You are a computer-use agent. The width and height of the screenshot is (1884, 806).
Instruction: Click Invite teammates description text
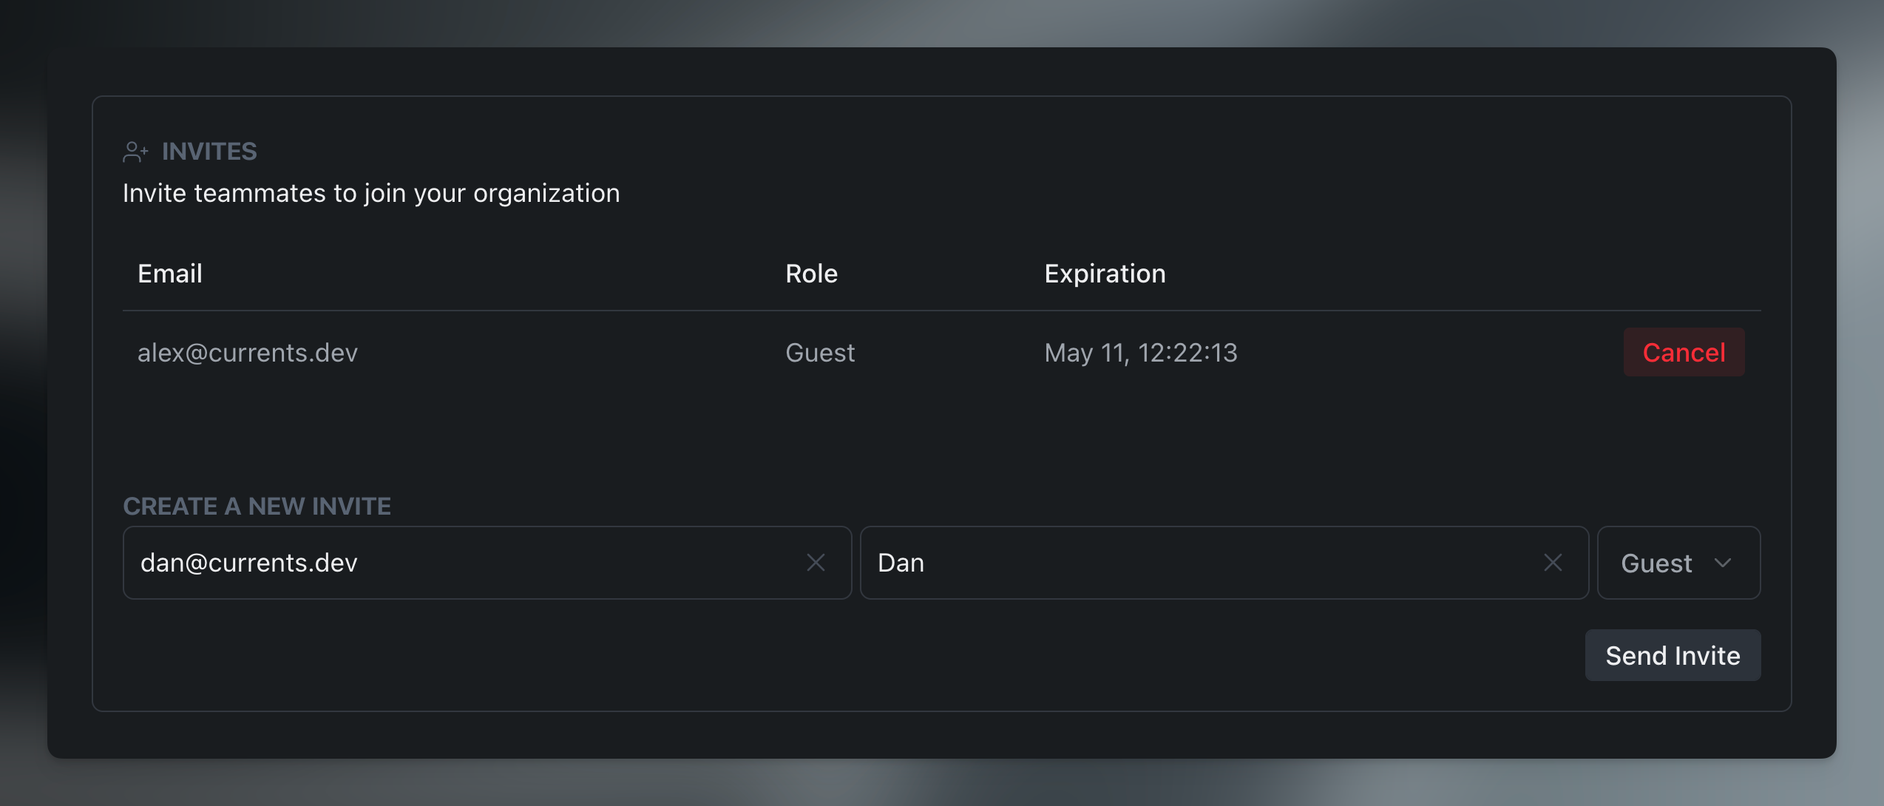pyautogui.click(x=371, y=193)
